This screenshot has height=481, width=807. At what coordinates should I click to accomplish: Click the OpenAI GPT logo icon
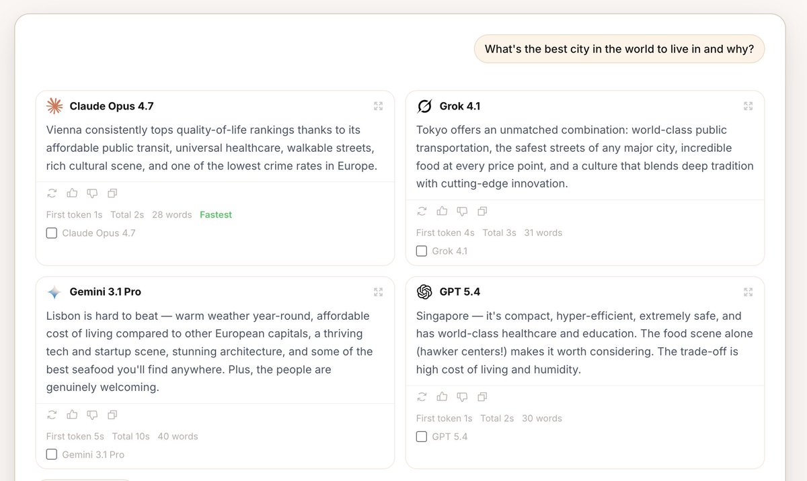pos(424,292)
